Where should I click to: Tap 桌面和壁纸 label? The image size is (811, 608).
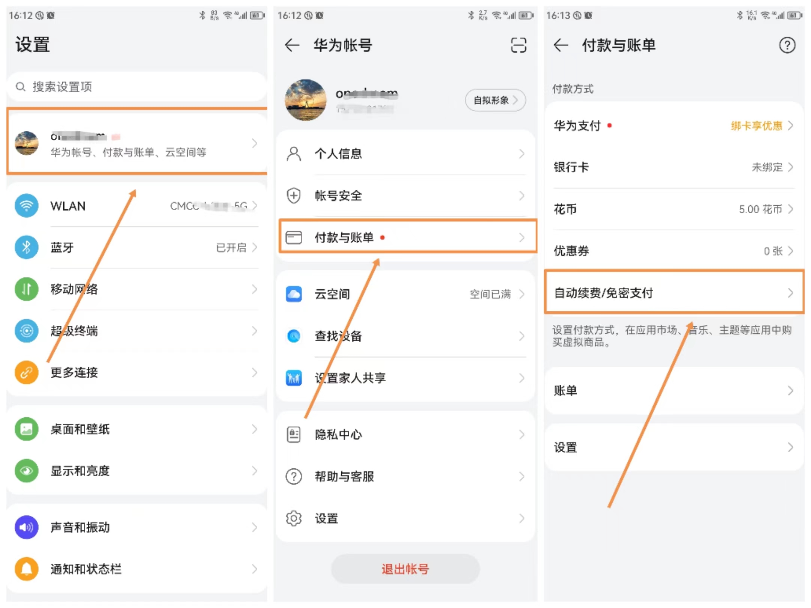pyautogui.click(x=80, y=429)
